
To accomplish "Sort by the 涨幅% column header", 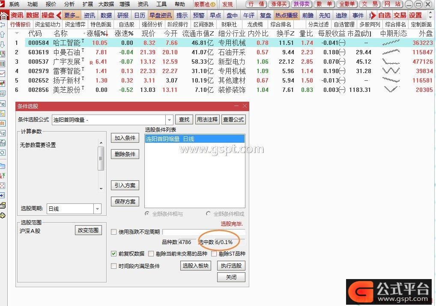I will pos(97,34).
